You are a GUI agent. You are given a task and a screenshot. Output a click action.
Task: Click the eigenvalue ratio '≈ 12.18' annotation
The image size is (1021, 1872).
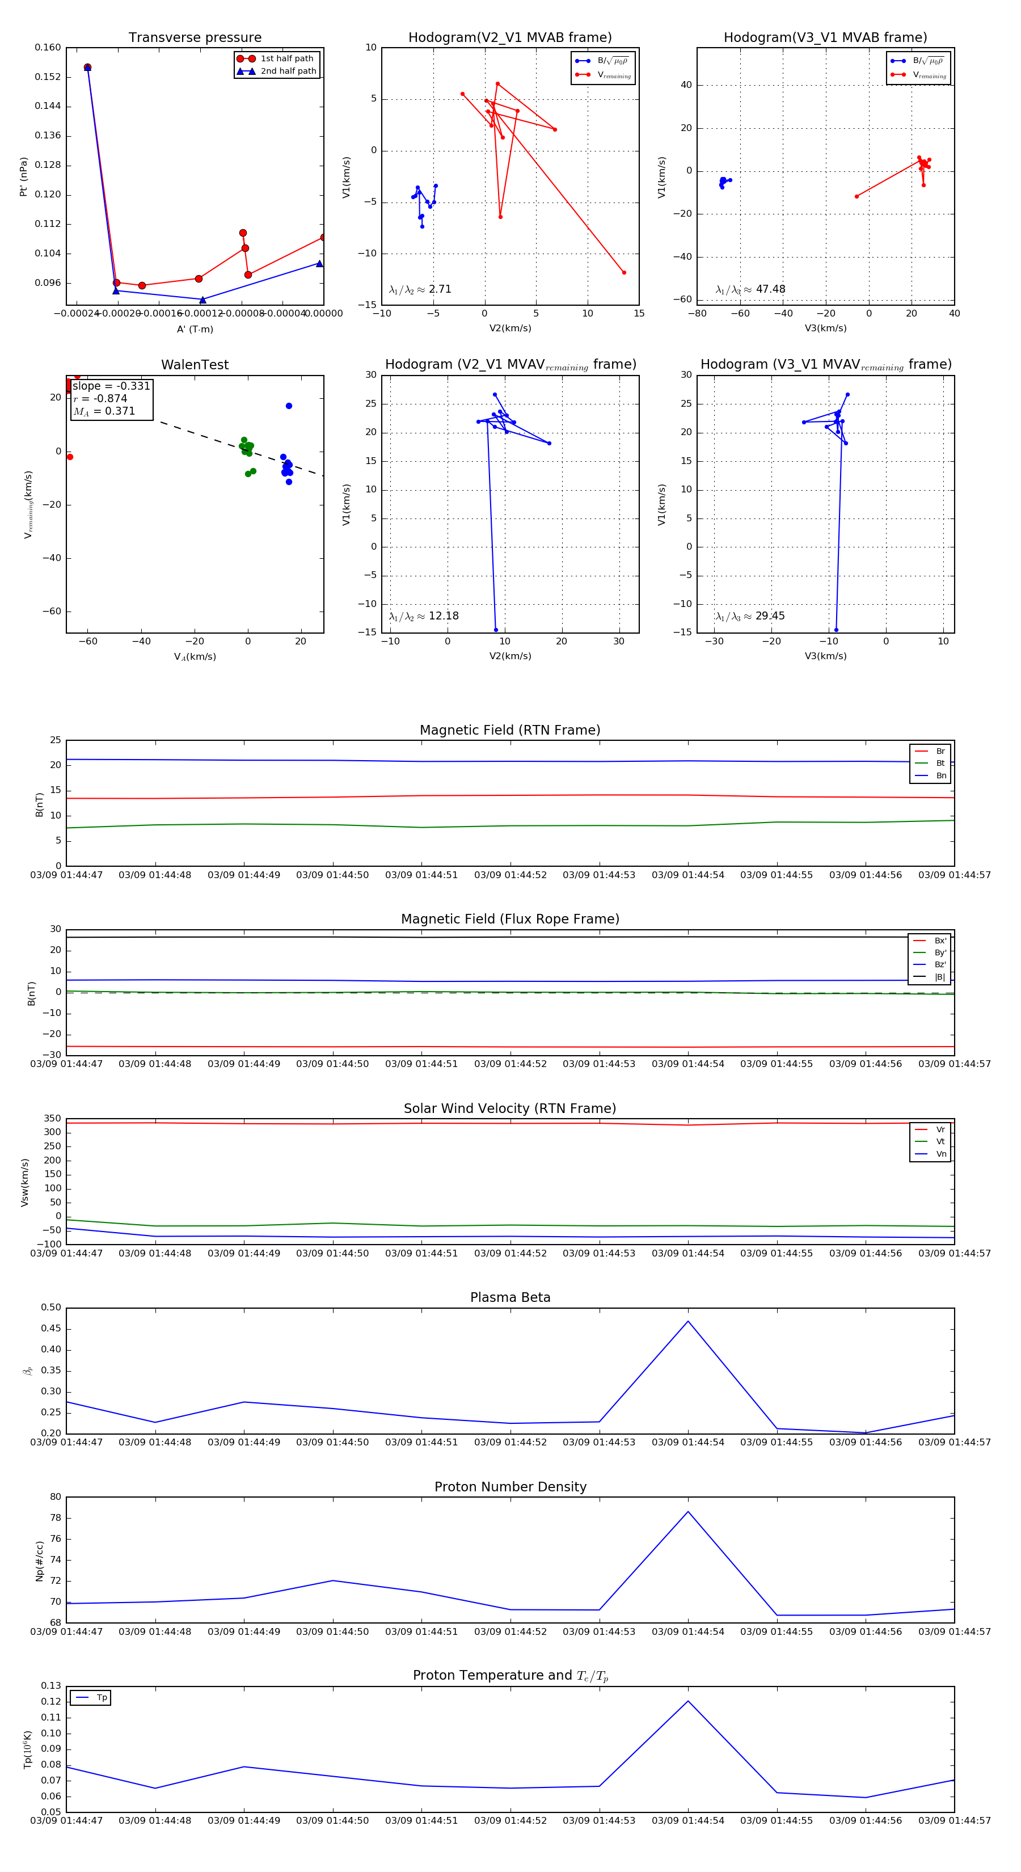point(424,616)
